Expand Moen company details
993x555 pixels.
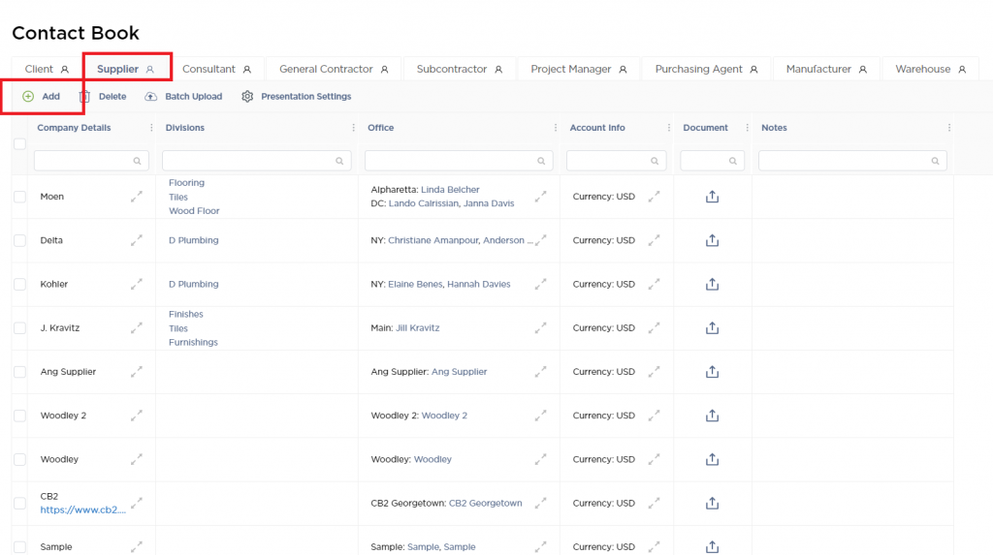137,197
